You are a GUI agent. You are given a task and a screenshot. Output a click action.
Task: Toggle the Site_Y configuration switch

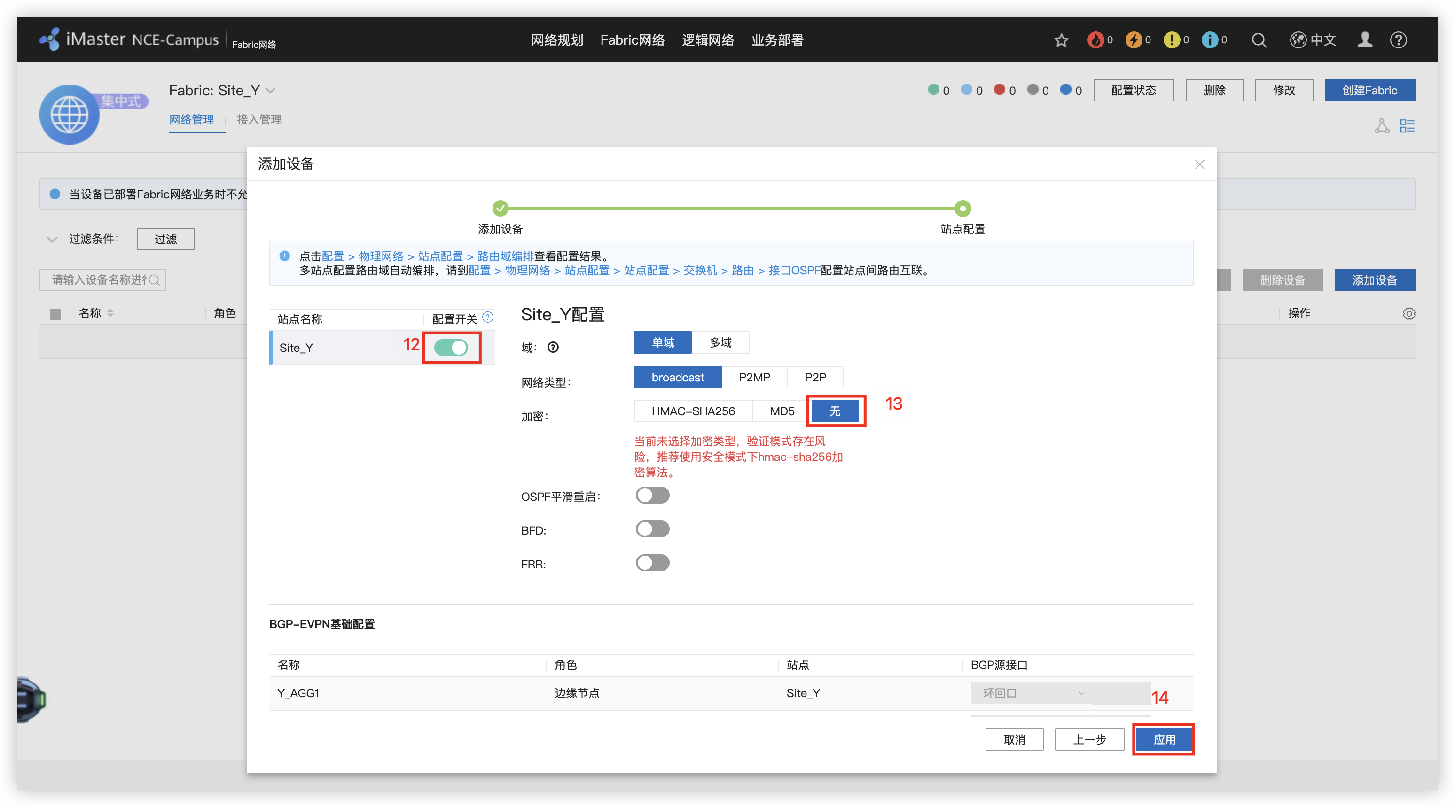point(451,347)
